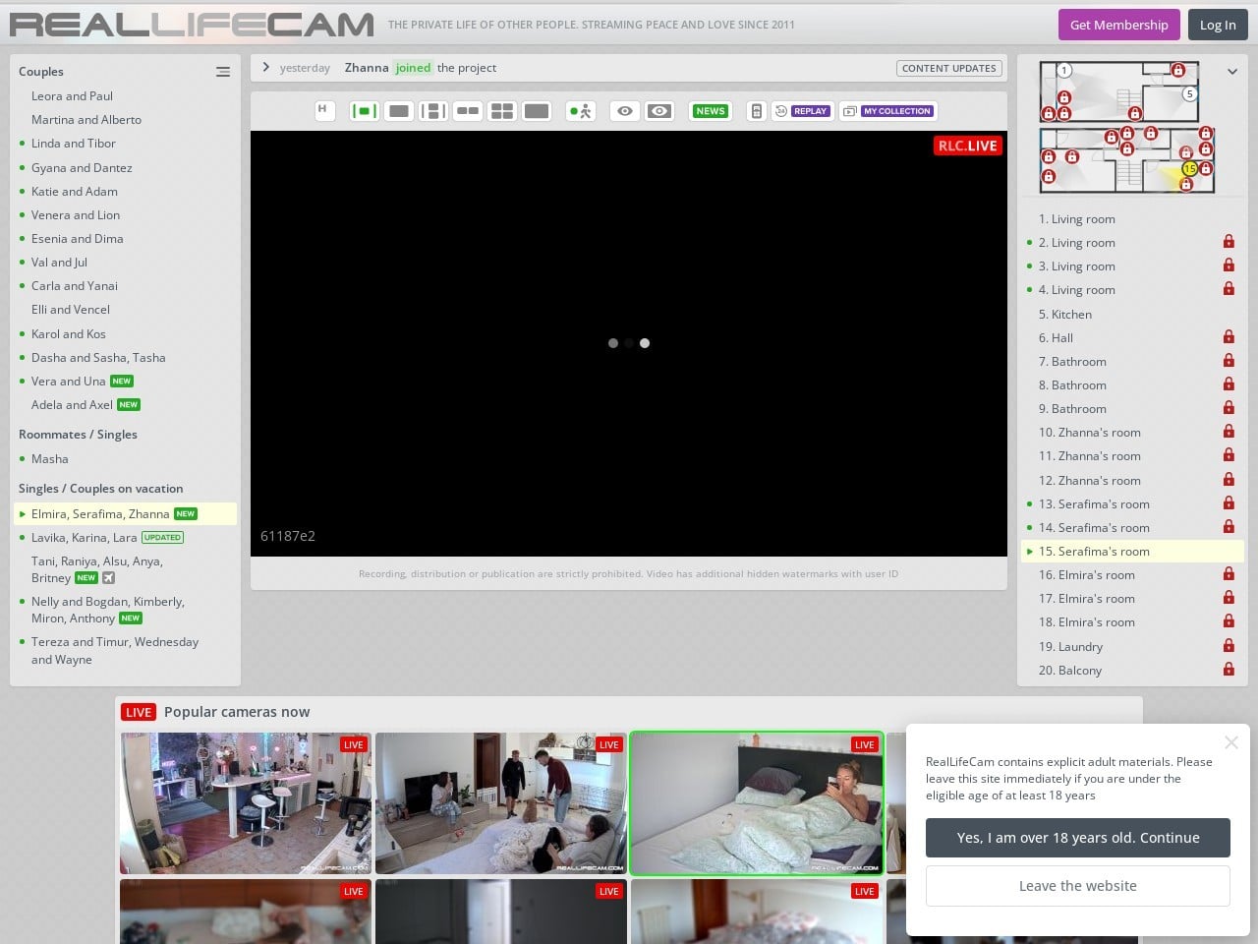Click the lock icon beside 10. Zhanna's room
Image resolution: width=1258 pixels, height=944 pixels.
(x=1229, y=432)
